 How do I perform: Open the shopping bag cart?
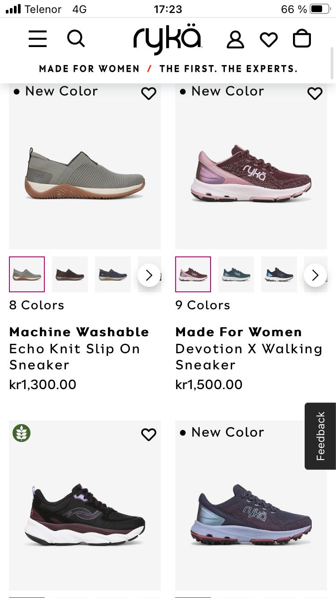click(x=302, y=39)
